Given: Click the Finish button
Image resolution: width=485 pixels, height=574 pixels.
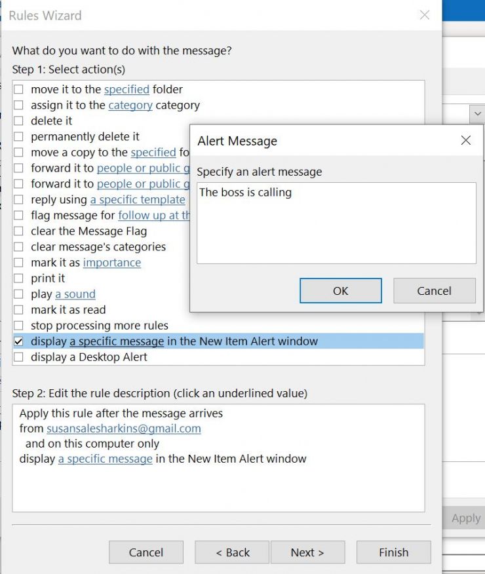Looking at the screenshot, I should point(393,552).
